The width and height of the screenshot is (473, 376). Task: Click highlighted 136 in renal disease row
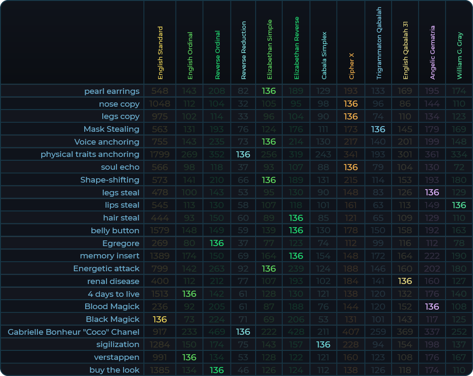click(x=405, y=281)
